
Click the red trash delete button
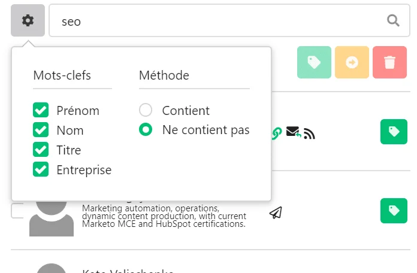pos(389,62)
